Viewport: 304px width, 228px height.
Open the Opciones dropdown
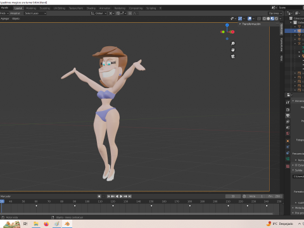275,13
